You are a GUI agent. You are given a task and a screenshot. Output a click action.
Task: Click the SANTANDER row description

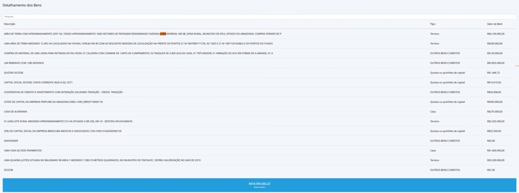tap(11, 141)
